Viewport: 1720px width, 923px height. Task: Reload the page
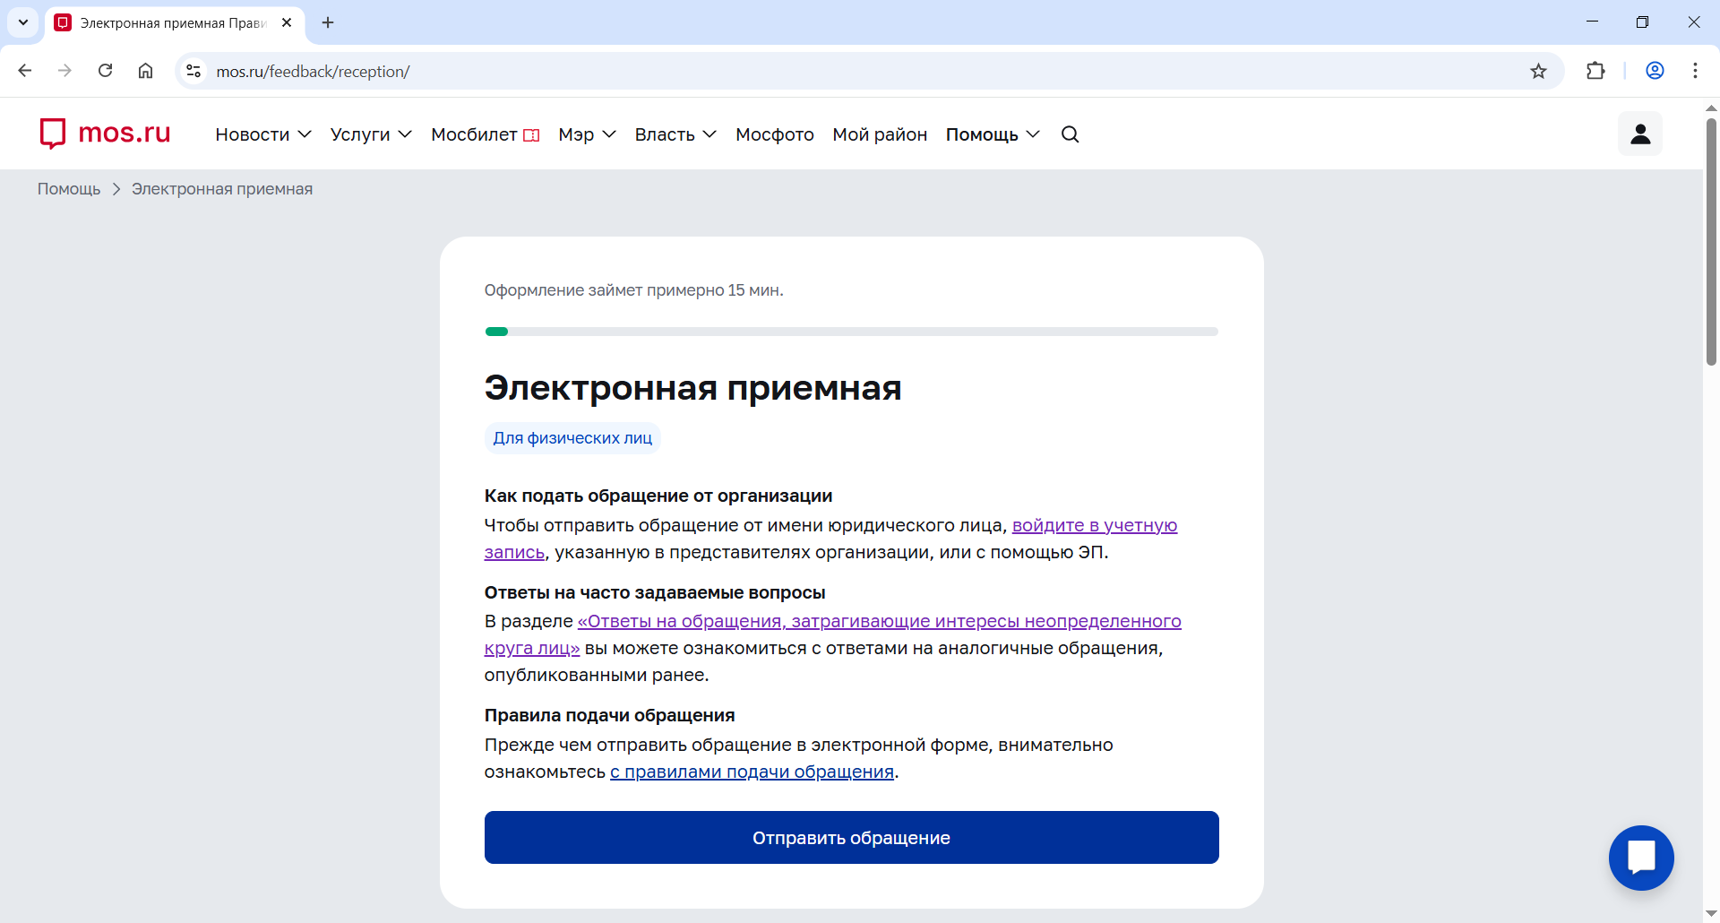tap(105, 71)
